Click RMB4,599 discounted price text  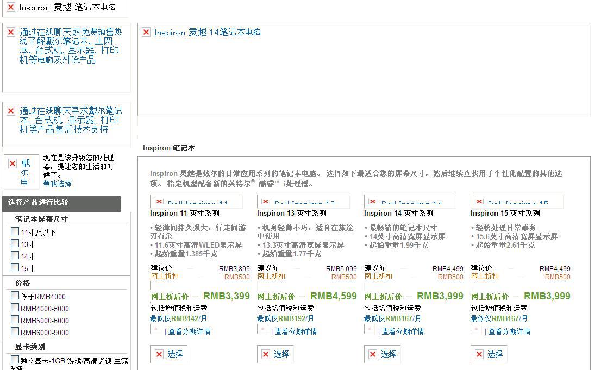point(334,296)
